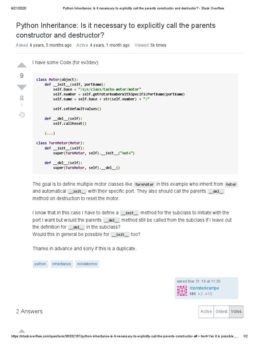259x345 pixels.
Task: Click the question title heading
Action: [x=116, y=30]
